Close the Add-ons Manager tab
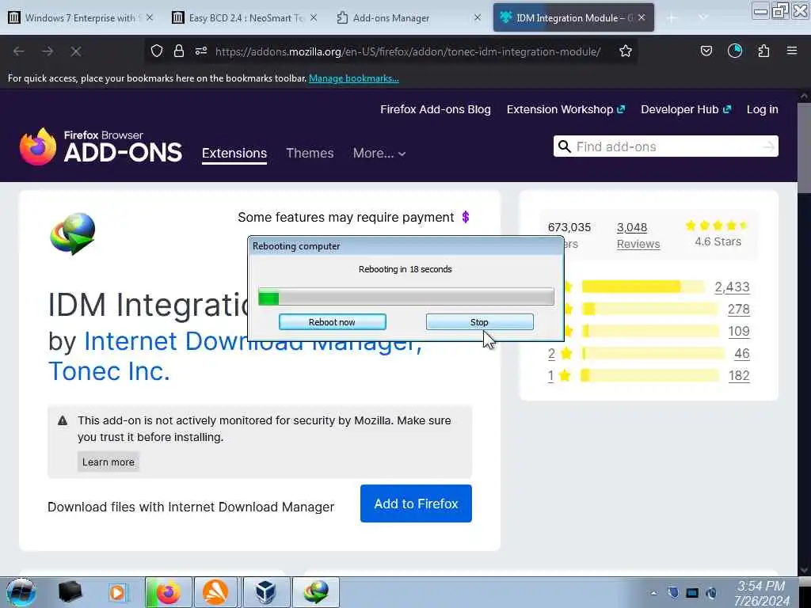This screenshot has height=608, width=811. [x=478, y=17]
